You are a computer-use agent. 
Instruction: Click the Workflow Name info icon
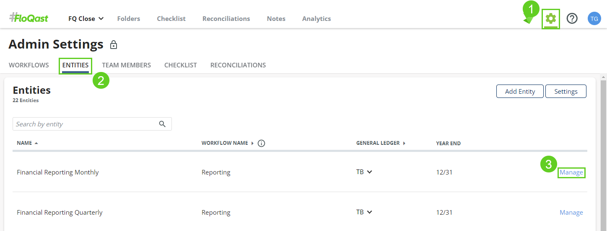click(x=262, y=143)
